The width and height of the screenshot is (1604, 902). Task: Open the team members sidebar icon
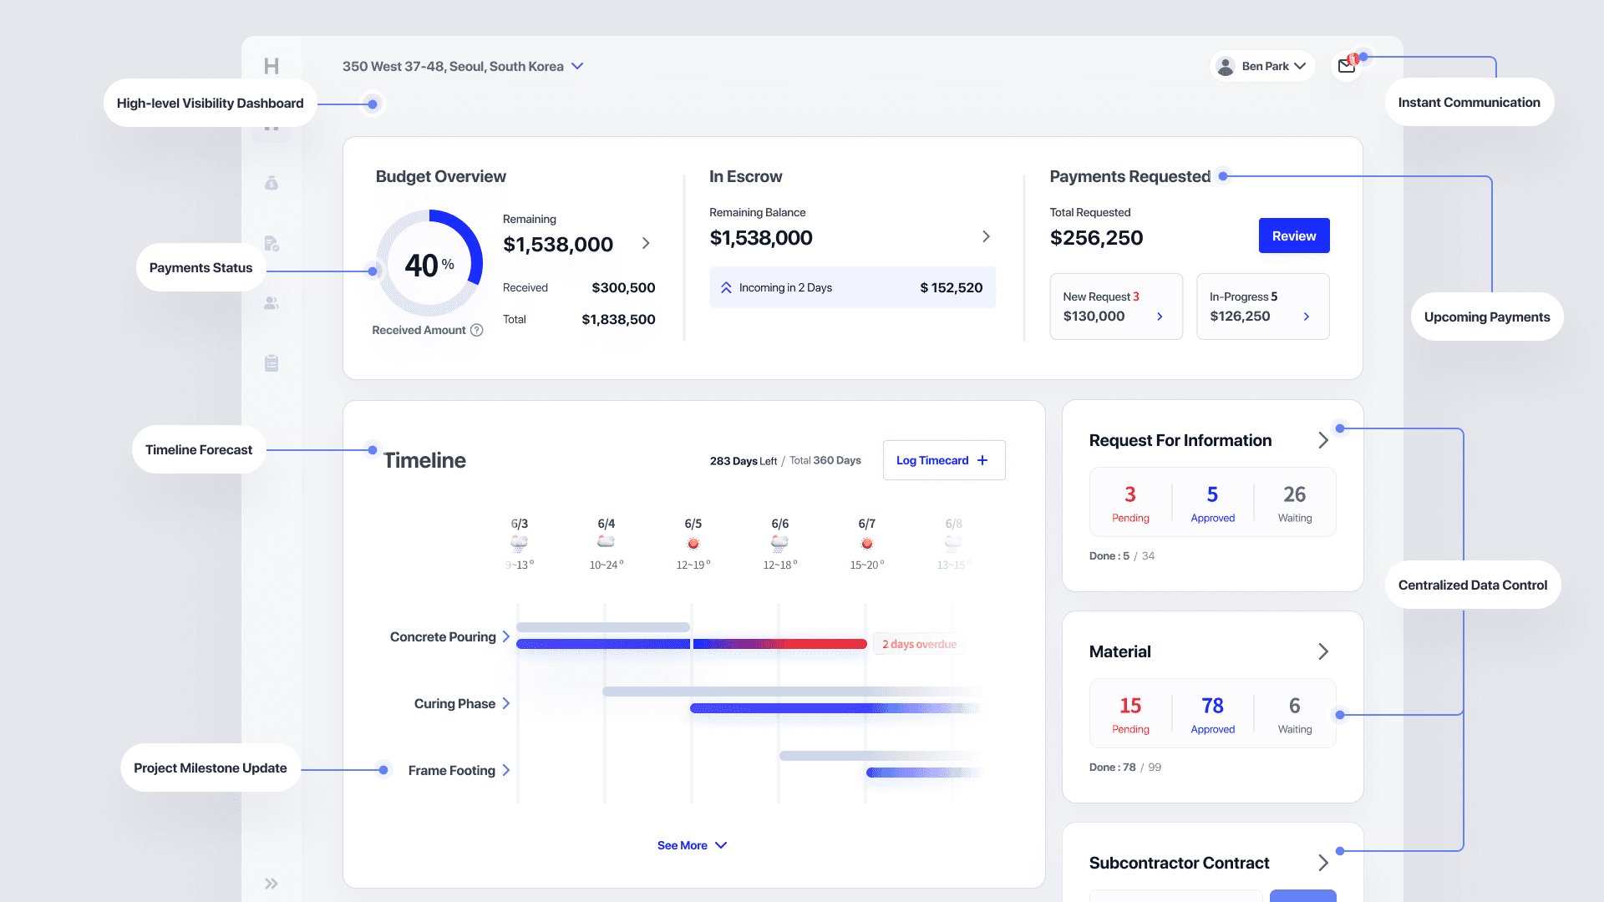[x=272, y=303]
